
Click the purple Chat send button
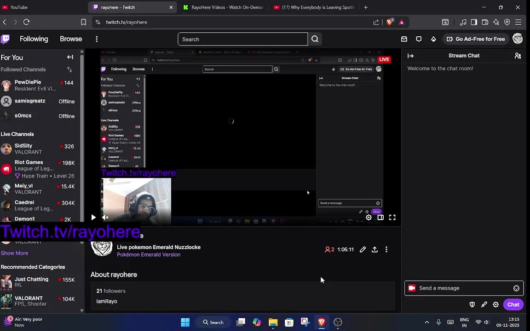click(x=513, y=304)
